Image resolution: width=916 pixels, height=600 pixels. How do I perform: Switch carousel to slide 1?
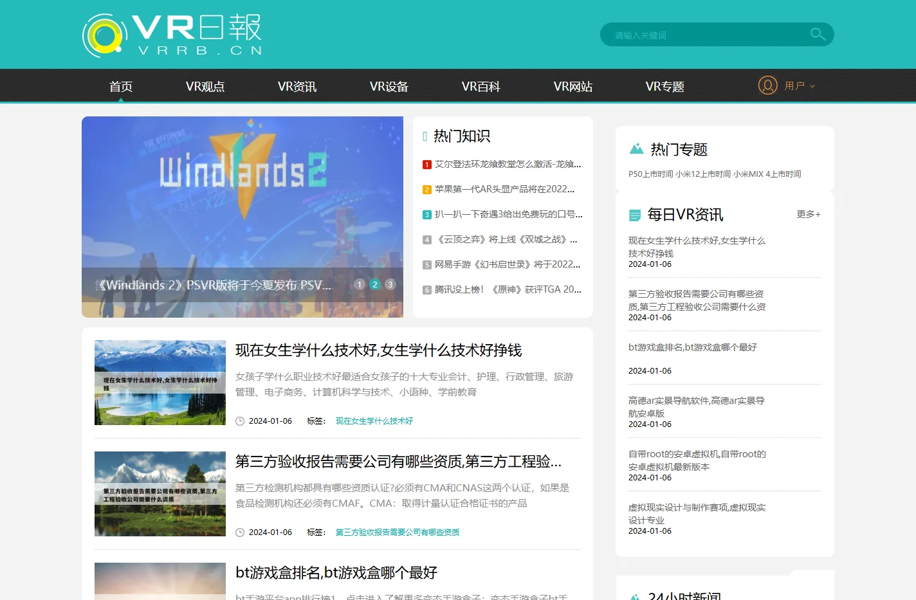coord(360,284)
